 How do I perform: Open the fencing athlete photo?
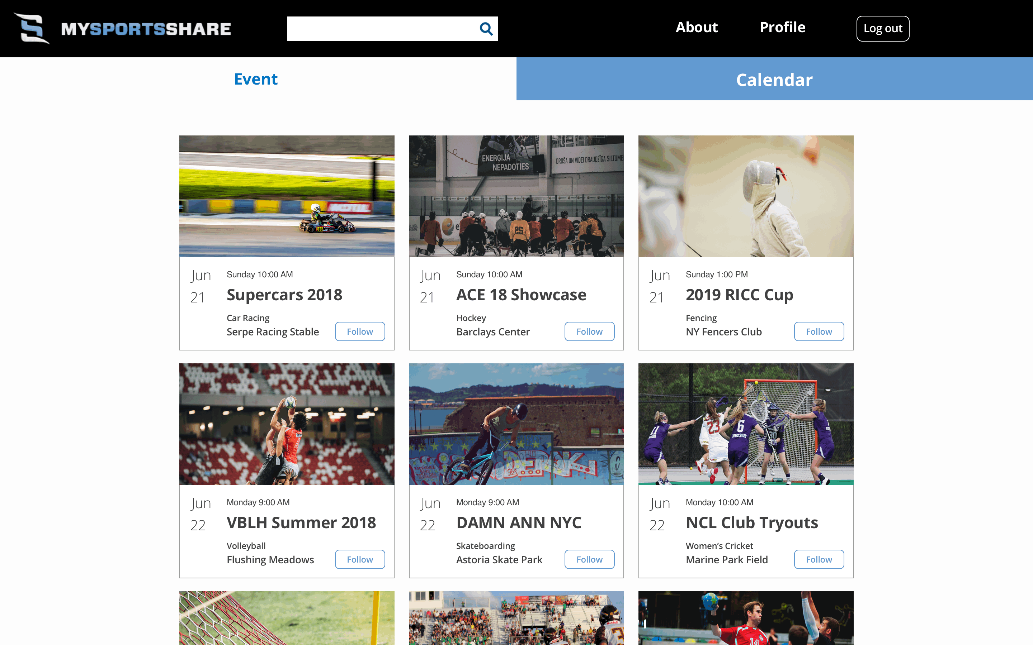point(745,196)
